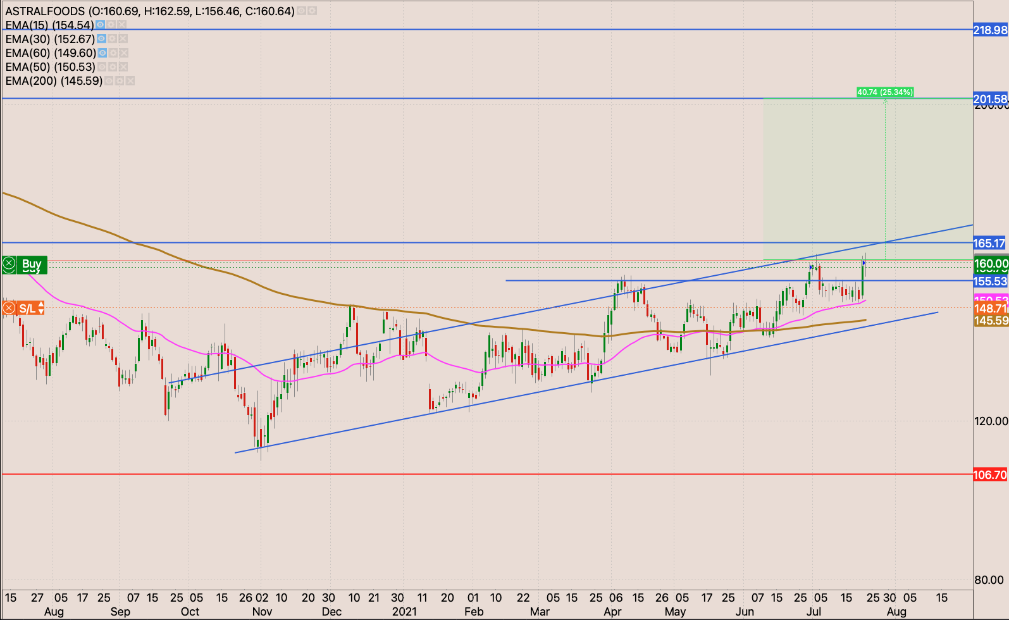Remove the EMA(50) indicator
This screenshot has height=620, width=1009.
123,67
